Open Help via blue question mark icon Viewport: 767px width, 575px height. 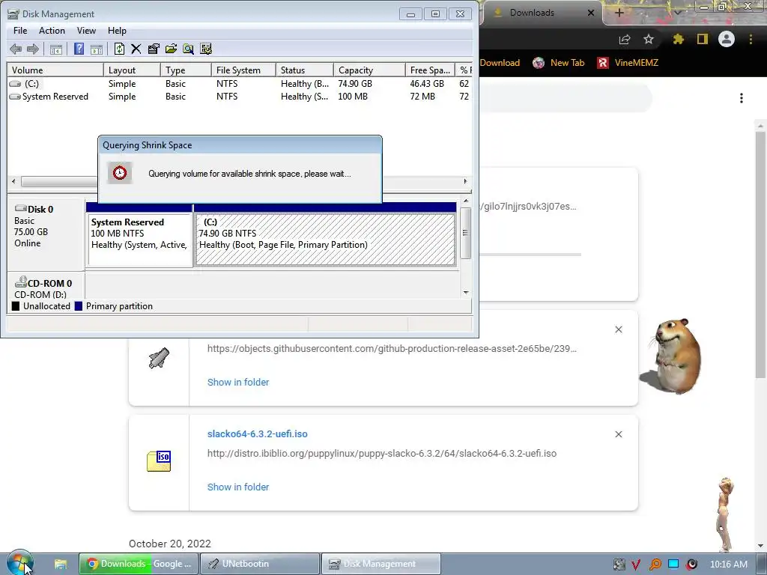pos(79,49)
